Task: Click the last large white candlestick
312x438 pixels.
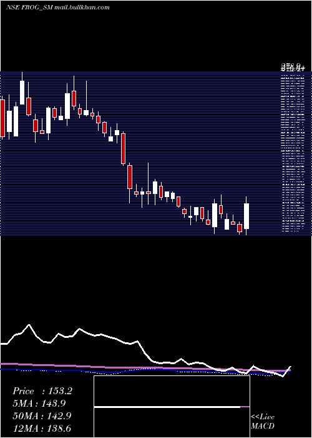Action: click(x=246, y=216)
